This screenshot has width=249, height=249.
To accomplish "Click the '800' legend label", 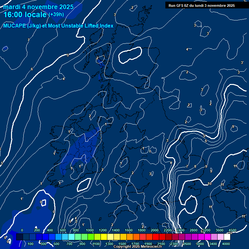I will tap(76, 230).
